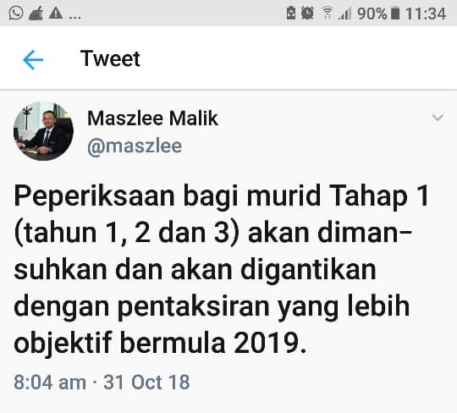Screen dimensions: 457x413
Task: Tap the notification overflow dots
Action: tap(74, 17)
